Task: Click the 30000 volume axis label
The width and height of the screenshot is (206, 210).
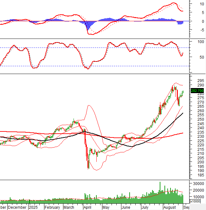Action: tap(197, 183)
